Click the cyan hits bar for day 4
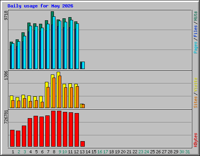 click(x=30, y=47)
